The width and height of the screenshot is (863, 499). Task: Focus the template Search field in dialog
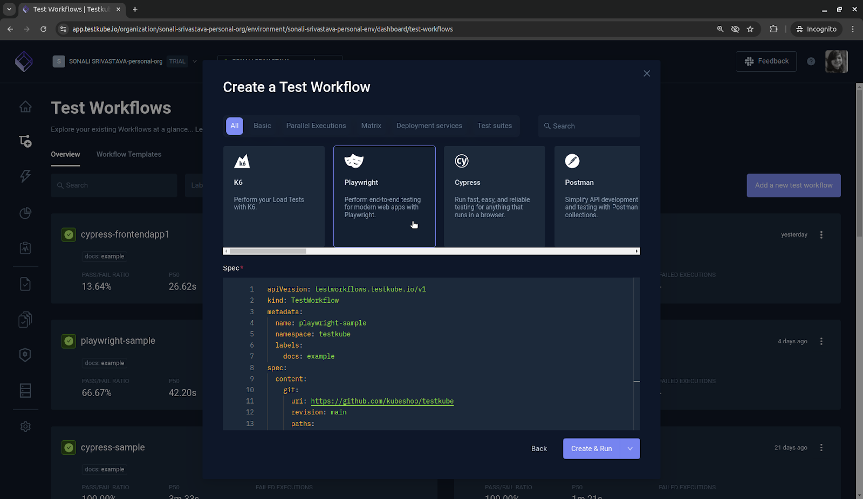(x=589, y=126)
